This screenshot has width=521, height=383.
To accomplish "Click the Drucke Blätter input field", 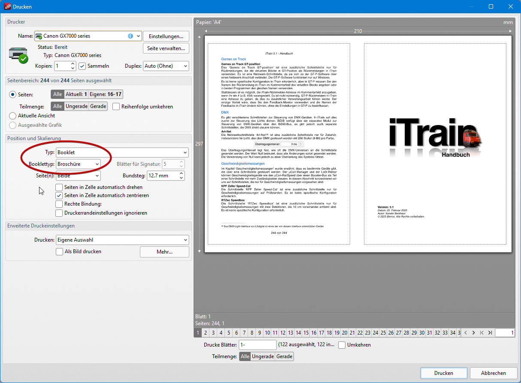I will coord(257,345).
